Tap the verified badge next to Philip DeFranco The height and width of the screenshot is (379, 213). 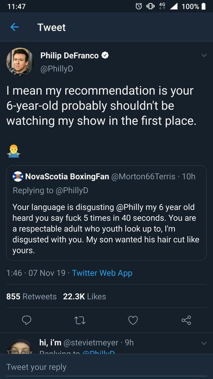pos(105,56)
